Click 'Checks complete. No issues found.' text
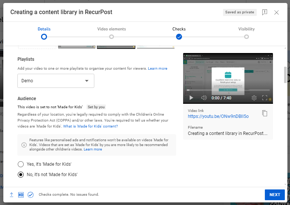The width and height of the screenshot is (290, 205). click(x=69, y=194)
